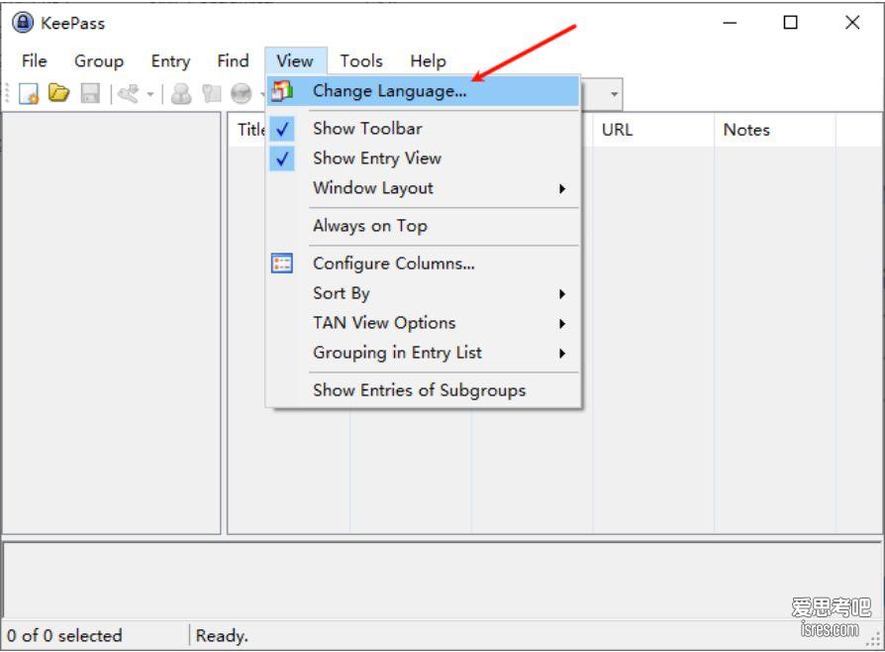
Task: Click the Copy Password toolbar icon
Action: (212, 94)
